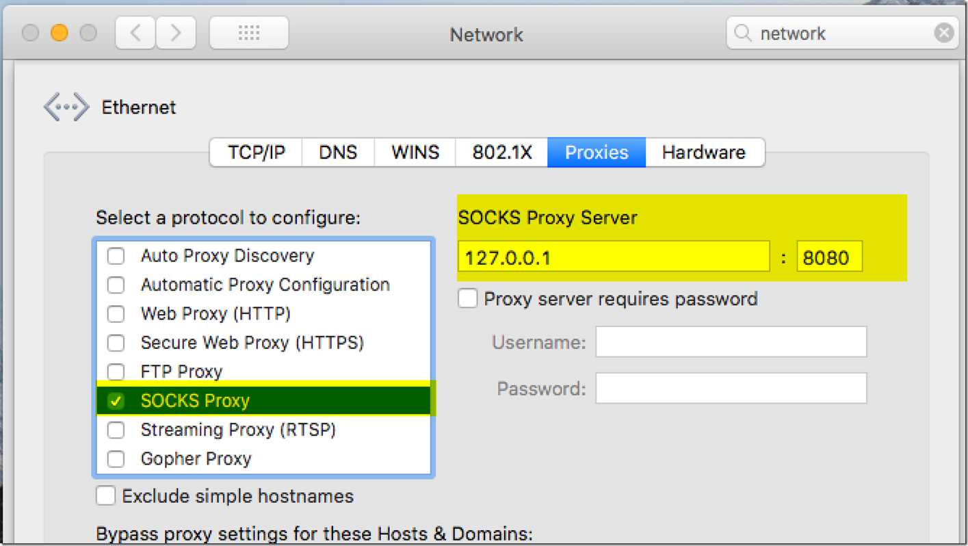Switch to the TCP/IP tab
The width and height of the screenshot is (968, 546).
(256, 152)
